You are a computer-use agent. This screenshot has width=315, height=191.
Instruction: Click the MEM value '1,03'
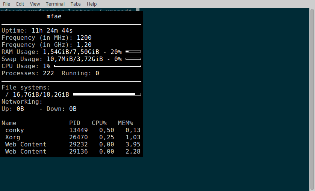[x=133, y=137]
